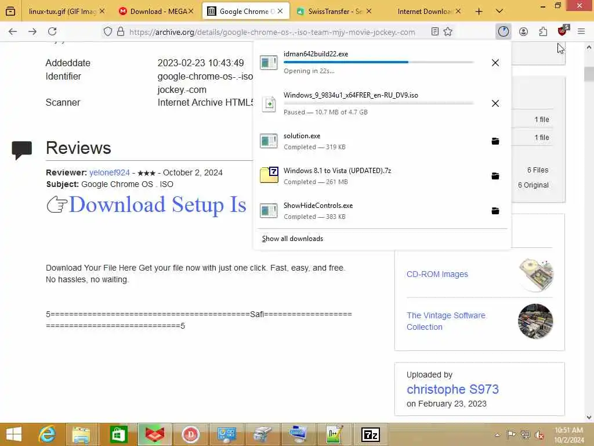Image resolution: width=594 pixels, height=446 pixels.
Task: Bookmark this page with the star icon
Action: [x=448, y=31]
